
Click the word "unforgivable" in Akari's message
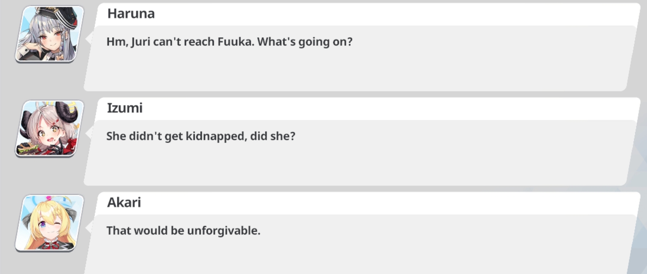(223, 231)
